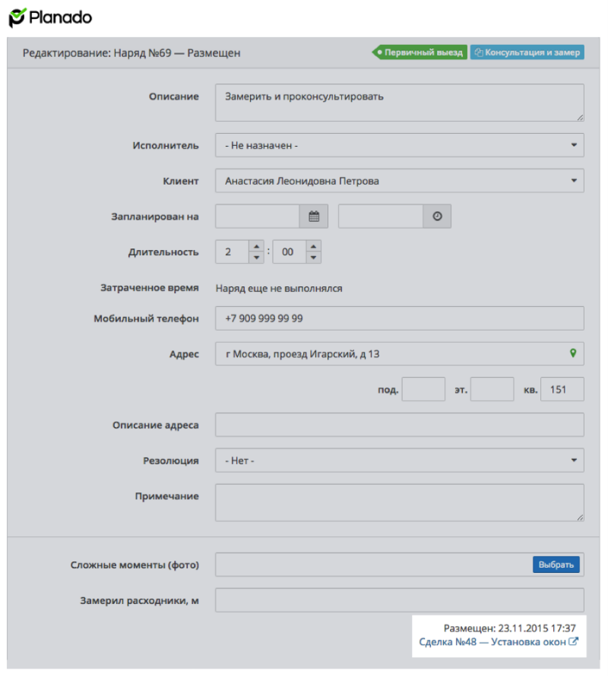Open the calendar date picker icon
Image resolution: width=608 pixels, height=677 pixels.
click(x=314, y=217)
